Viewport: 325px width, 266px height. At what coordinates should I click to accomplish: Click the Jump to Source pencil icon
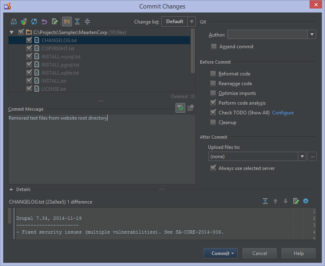pyautogui.click(x=54, y=21)
